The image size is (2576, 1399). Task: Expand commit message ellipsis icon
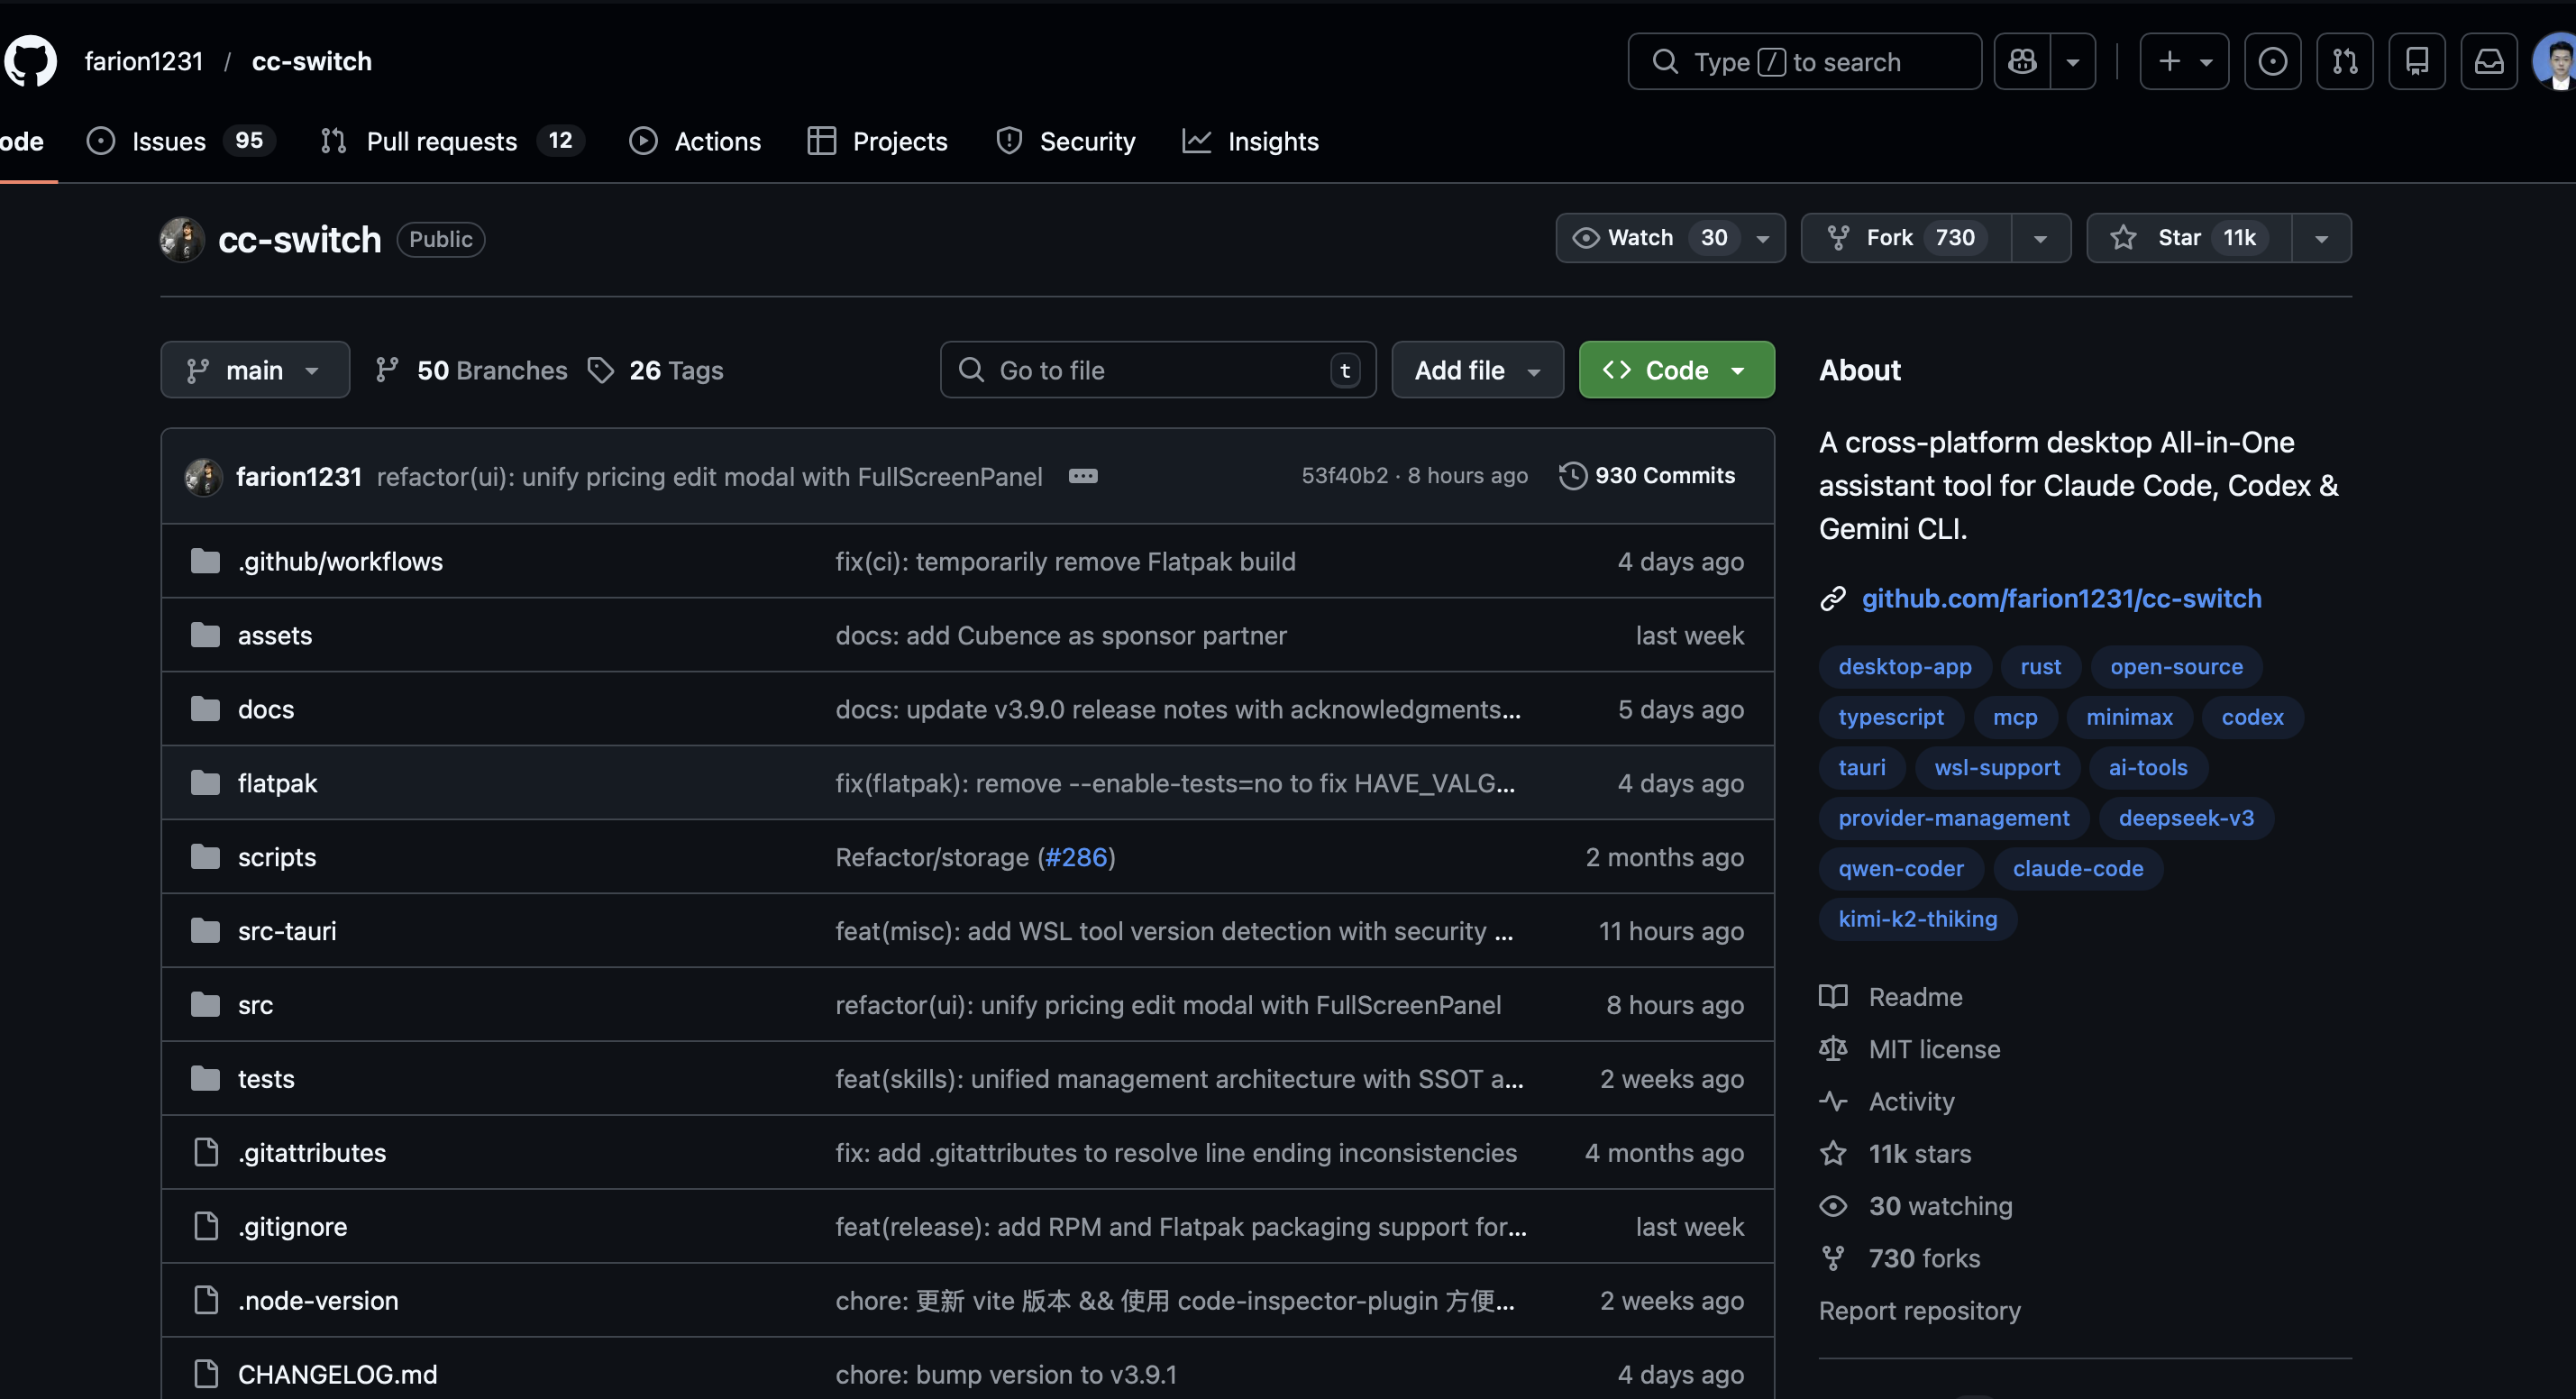click(1083, 476)
